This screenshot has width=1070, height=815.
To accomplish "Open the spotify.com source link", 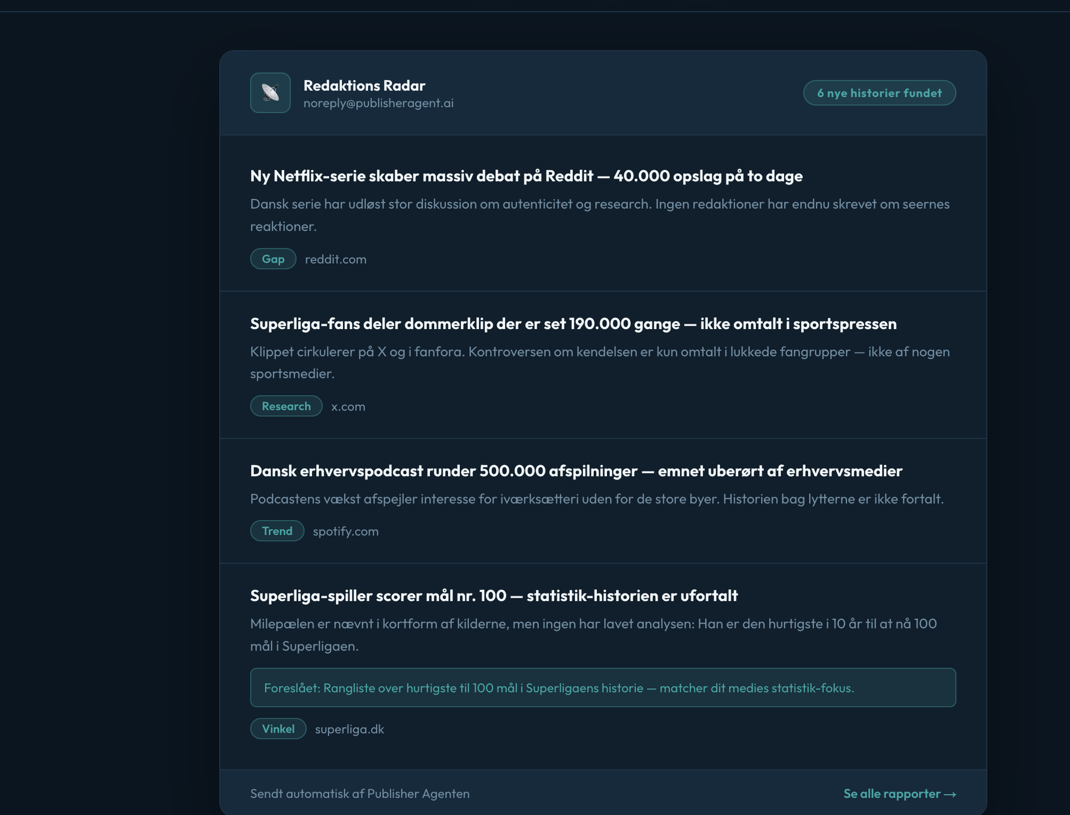I will pos(345,531).
